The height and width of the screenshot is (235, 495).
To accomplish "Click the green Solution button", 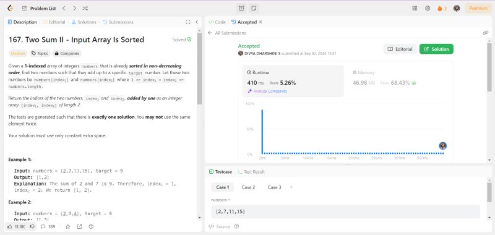I will pyautogui.click(x=436, y=49).
